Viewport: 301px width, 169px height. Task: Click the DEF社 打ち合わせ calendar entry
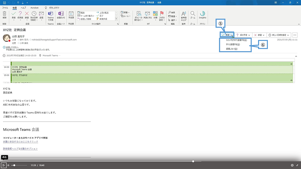[x=152, y=78]
